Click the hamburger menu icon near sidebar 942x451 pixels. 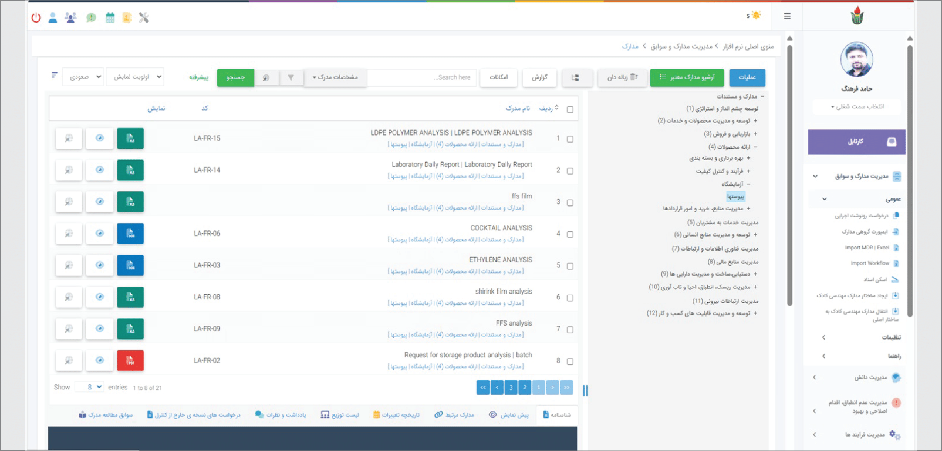tap(787, 16)
